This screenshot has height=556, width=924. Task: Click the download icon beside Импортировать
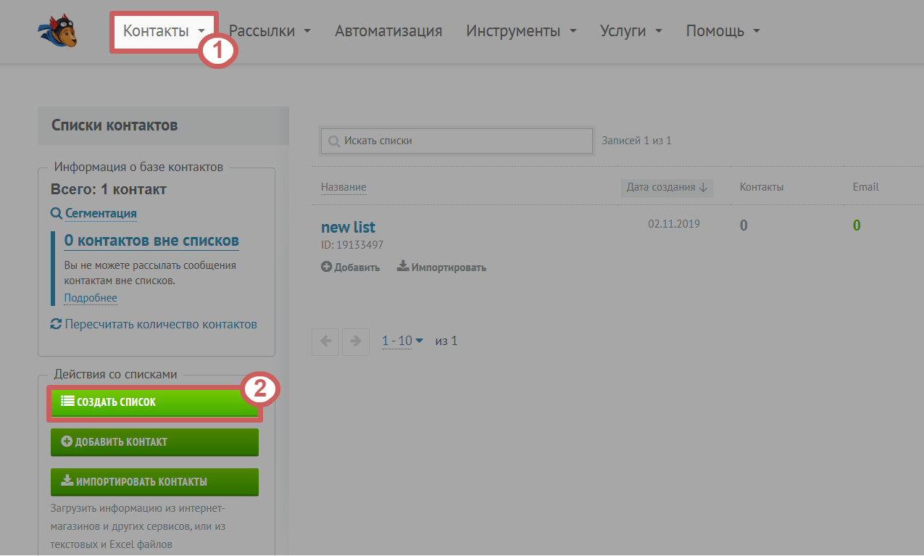tap(403, 267)
